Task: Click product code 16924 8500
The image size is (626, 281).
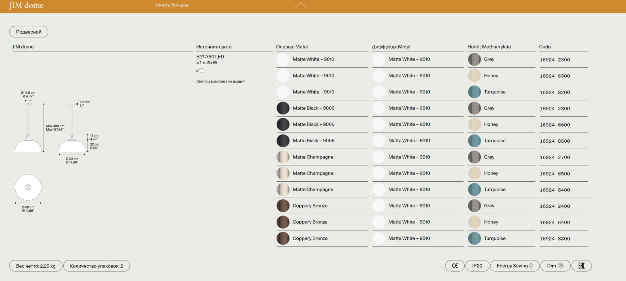Action: click(x=555, y=141)
